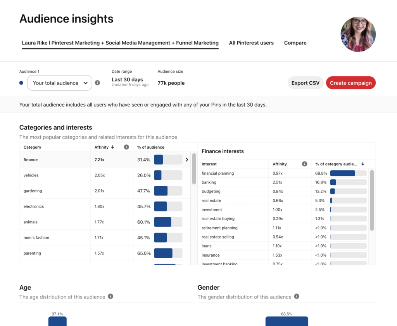Select Laura Rike profile tab
The width and height of the screenshot is (397, 326).
click(120, 43)
